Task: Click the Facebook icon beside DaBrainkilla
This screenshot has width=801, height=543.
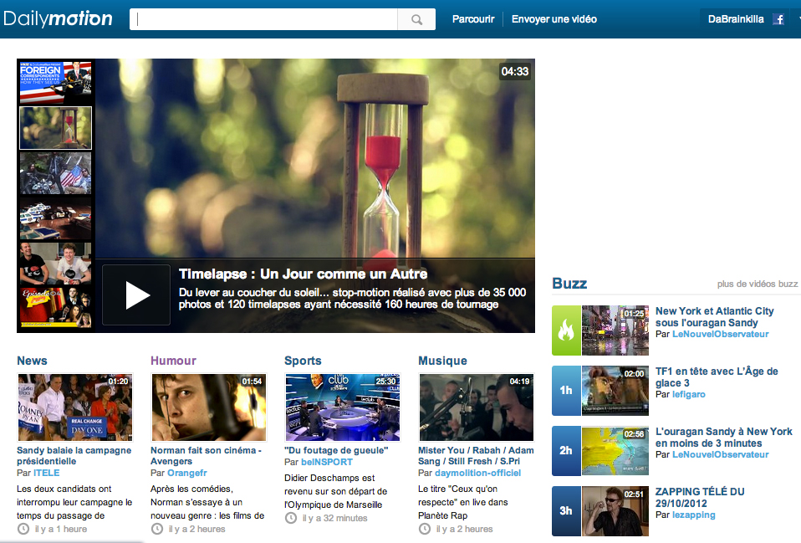Action: (778, 19)
